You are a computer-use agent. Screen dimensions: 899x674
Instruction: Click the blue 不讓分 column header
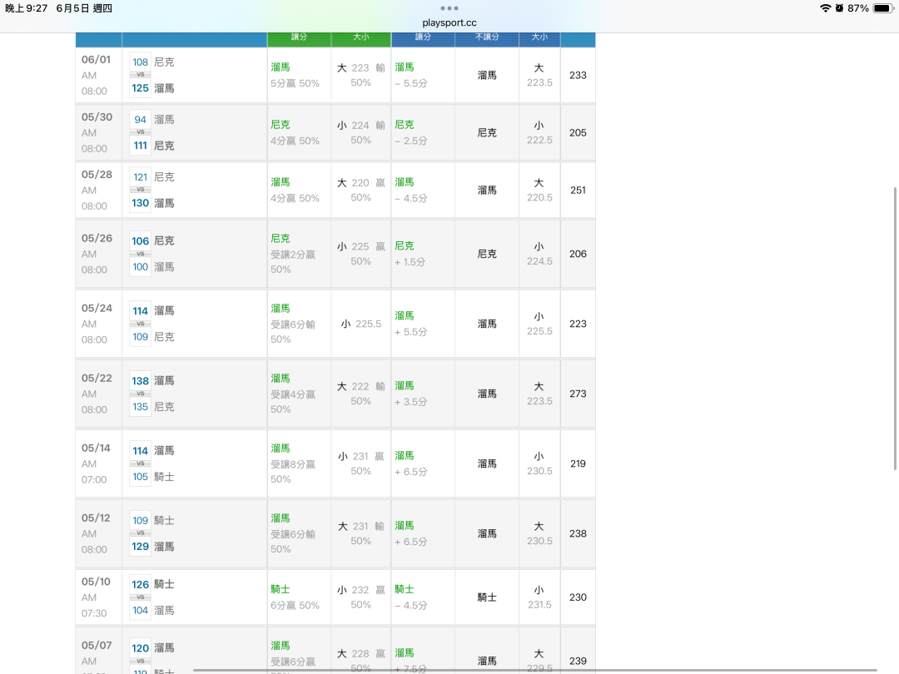coord(487,37)
